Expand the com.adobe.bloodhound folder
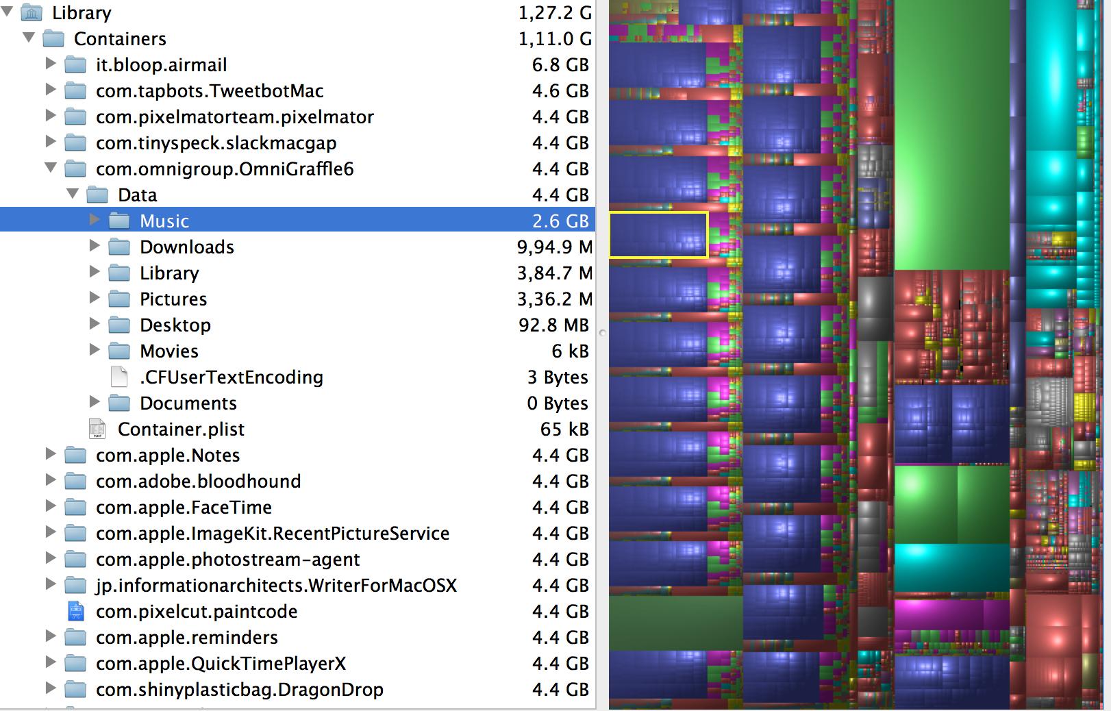 [51, 481]
